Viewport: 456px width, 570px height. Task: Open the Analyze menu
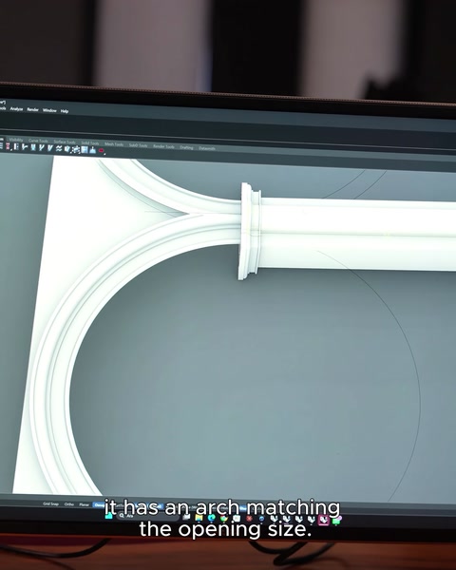[x=16, y=108]
